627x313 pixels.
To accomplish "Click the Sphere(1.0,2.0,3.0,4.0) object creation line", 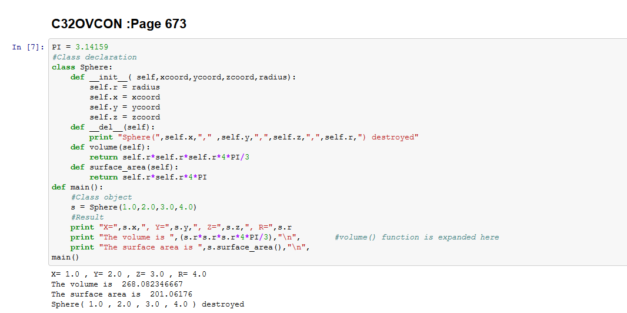I will point(134,207).
